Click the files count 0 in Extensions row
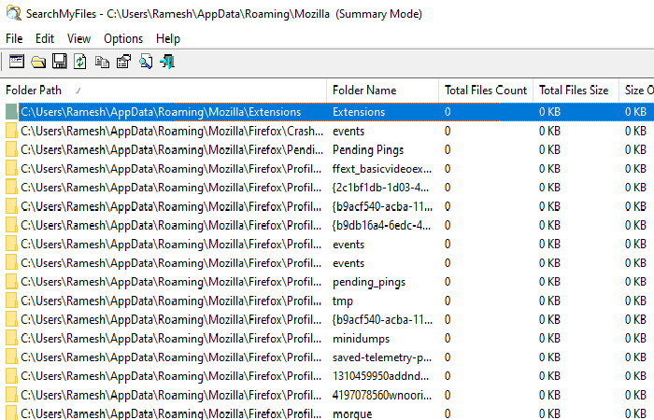Screen dimensions: 654x420 448,112
